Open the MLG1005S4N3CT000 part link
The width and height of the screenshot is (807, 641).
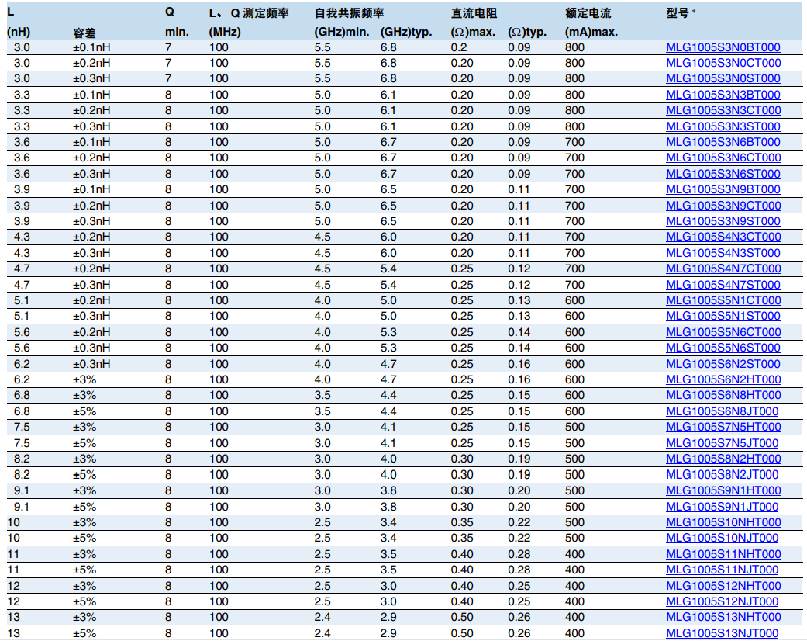pos(723,237)
